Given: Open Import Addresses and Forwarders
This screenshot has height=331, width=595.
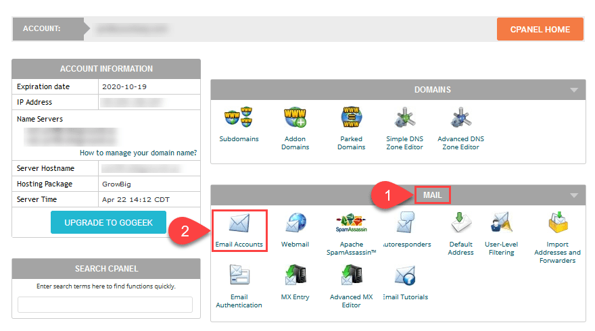Looking at the screenshot, I should pyautogui.click(x=557, y=238).
